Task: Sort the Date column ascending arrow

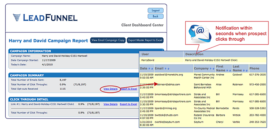Action: point(152,69)
